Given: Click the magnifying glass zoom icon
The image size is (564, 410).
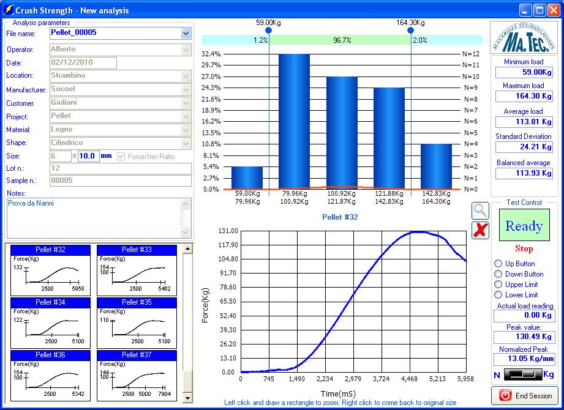Looking at the screenshot, I should coord(481,210).
